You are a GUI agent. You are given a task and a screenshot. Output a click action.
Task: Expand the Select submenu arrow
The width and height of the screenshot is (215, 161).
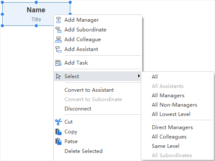(x=139, y=76)
